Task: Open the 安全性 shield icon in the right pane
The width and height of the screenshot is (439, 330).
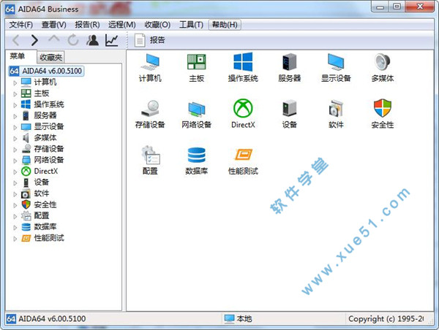Action: click(x=383, y=114)
